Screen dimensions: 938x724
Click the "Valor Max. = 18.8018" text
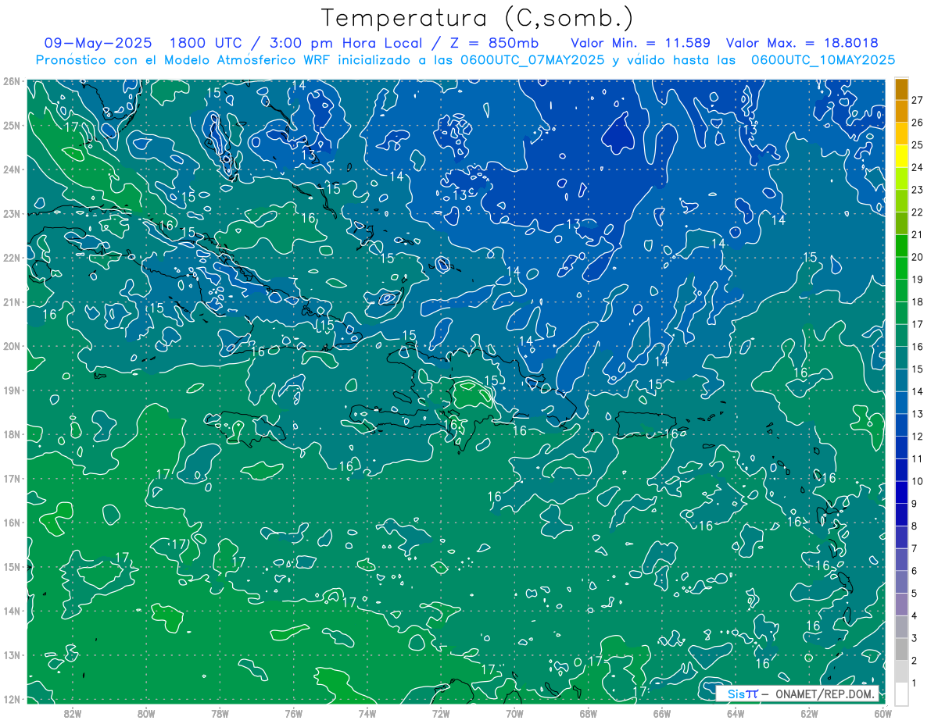(802, 43)
